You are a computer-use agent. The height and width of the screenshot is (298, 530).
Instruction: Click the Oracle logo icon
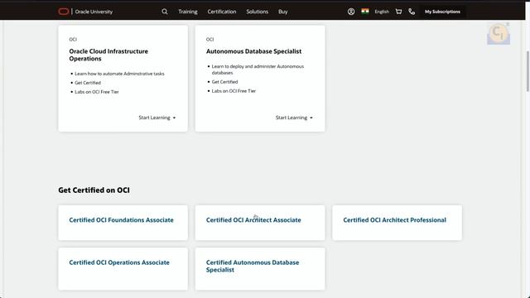point(64,12)
